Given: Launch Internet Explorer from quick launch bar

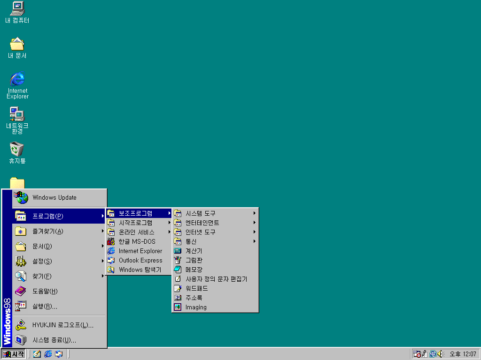Looking at the screenshot, I should [48, 354].
